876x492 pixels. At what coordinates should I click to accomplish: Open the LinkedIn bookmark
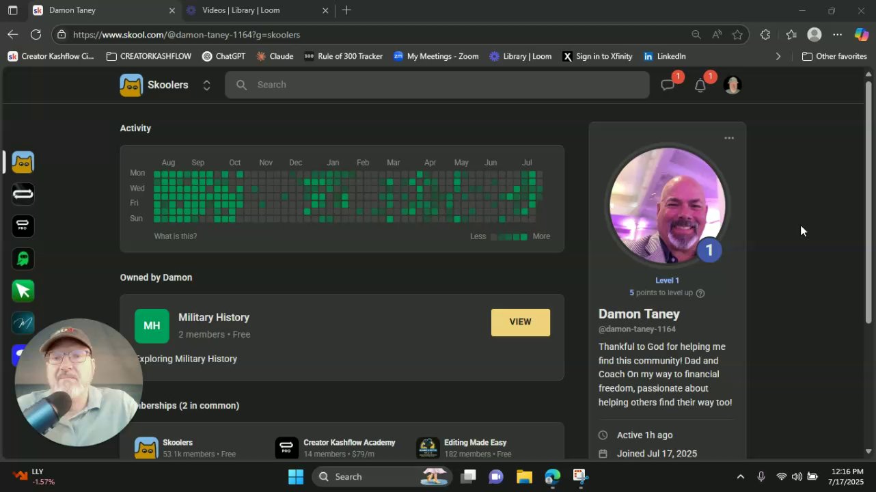(x=664, y=56)
